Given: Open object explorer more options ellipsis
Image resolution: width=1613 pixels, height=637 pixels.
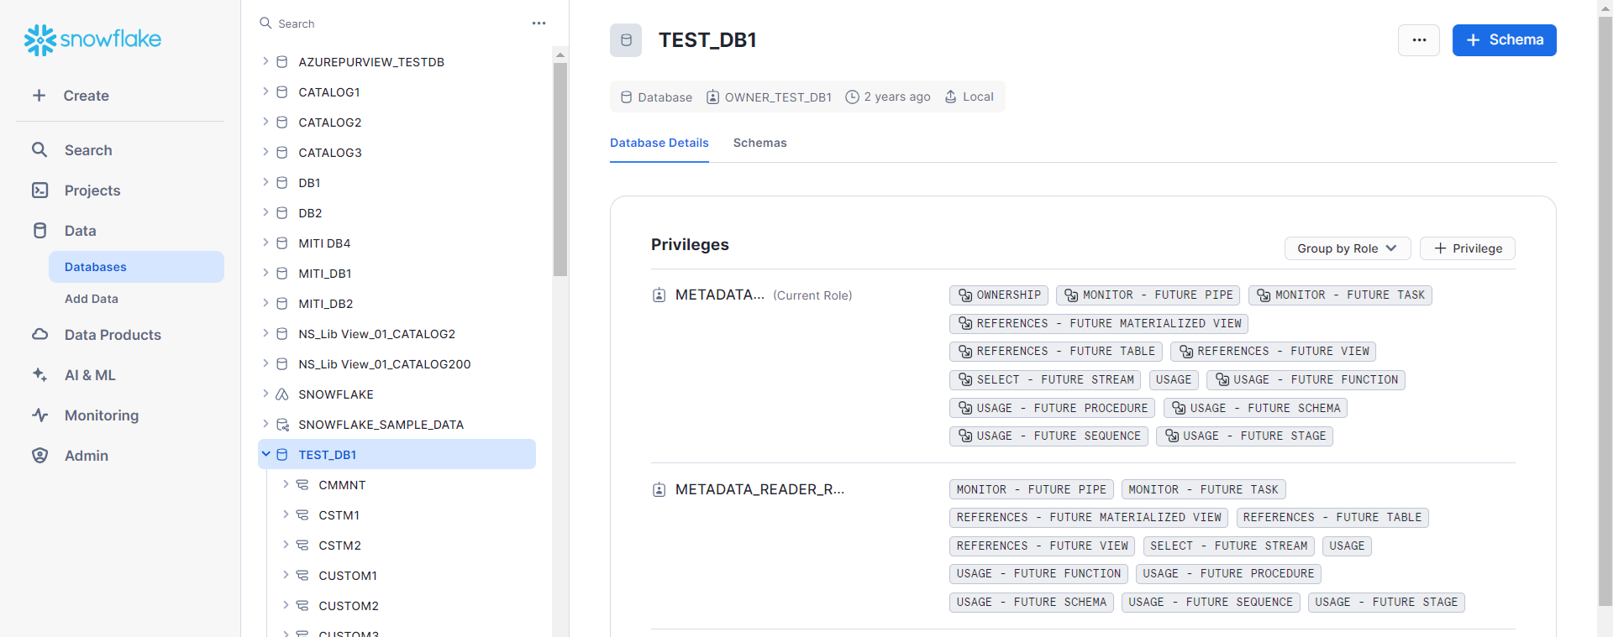Looking at the screenshot, I should (x=539, y=23).
